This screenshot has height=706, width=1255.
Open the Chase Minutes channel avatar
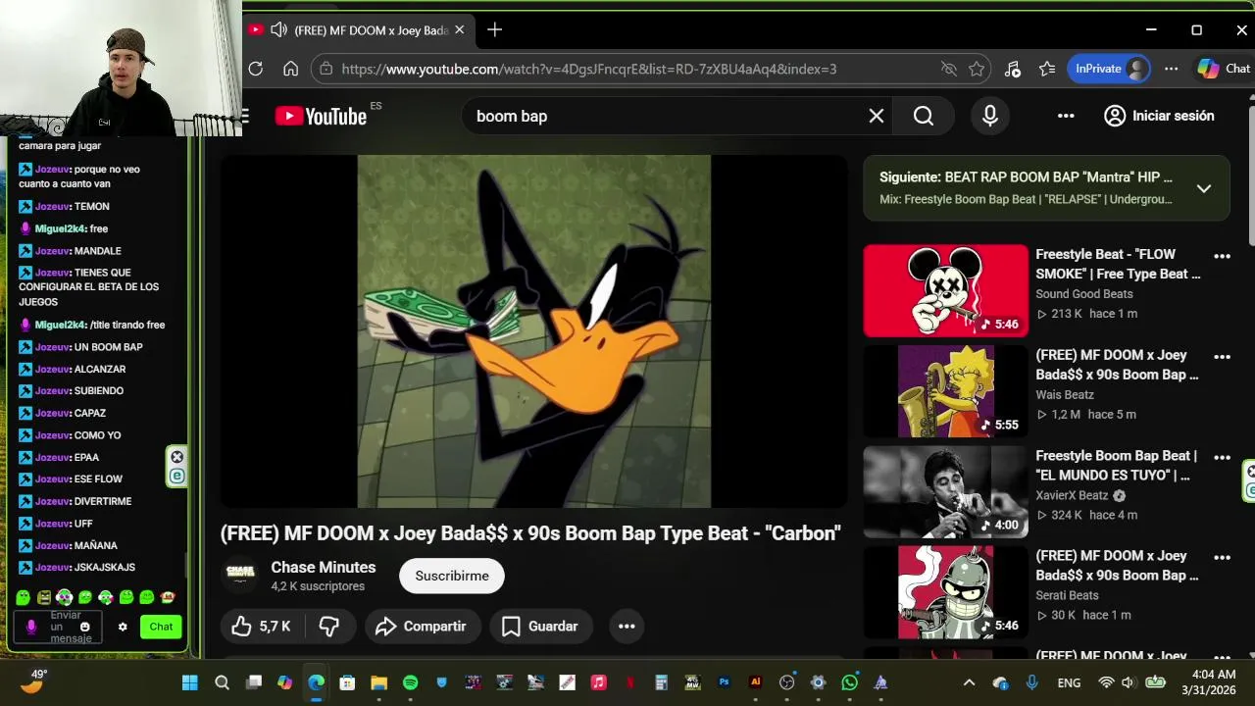coord(240,576)
